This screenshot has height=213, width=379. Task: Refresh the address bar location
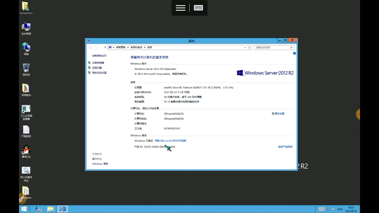[x=250, y=47]
